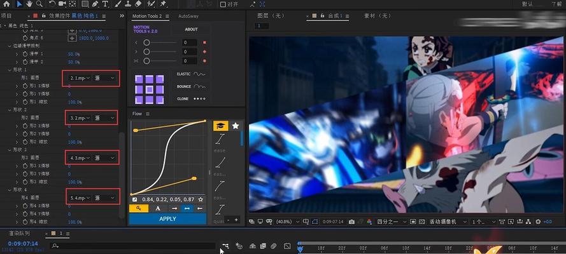Collapse the 形状 3 group
566x254 pixels.
[x=10, y=150]
